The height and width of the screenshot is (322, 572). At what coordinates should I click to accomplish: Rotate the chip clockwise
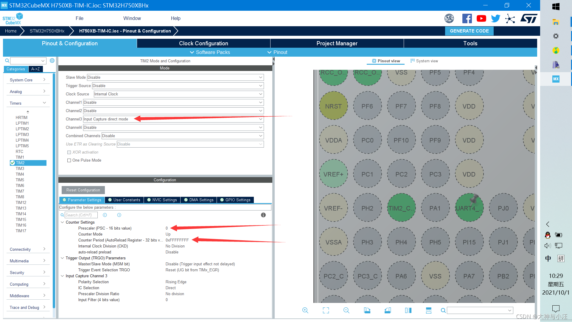coord(367,310)
